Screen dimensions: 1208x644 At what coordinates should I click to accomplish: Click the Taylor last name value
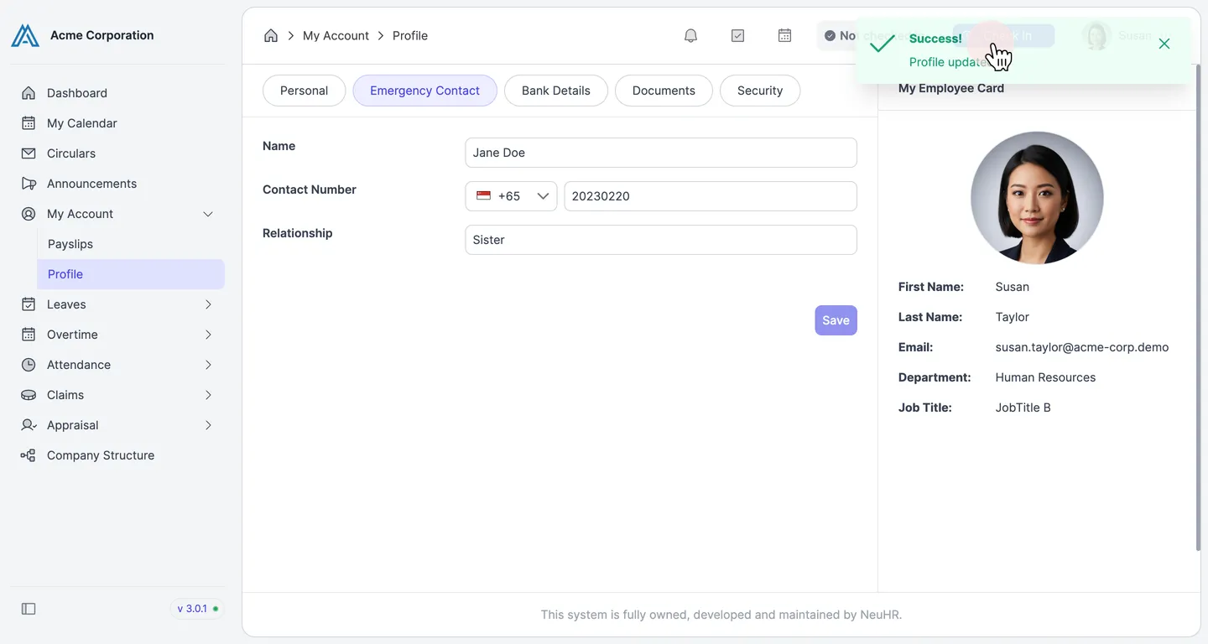coord(1012,317)
